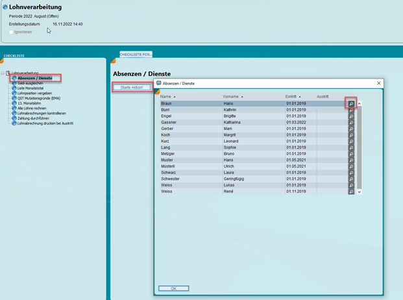Click scroll-down arrow of employee list
Image resolution: width=403 pixels, height=300 pixels.
pos(360,192)
